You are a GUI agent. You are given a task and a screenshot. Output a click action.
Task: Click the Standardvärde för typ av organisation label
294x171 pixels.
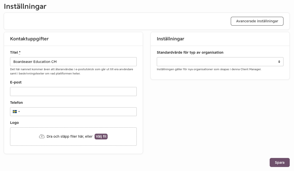[190, 52]
